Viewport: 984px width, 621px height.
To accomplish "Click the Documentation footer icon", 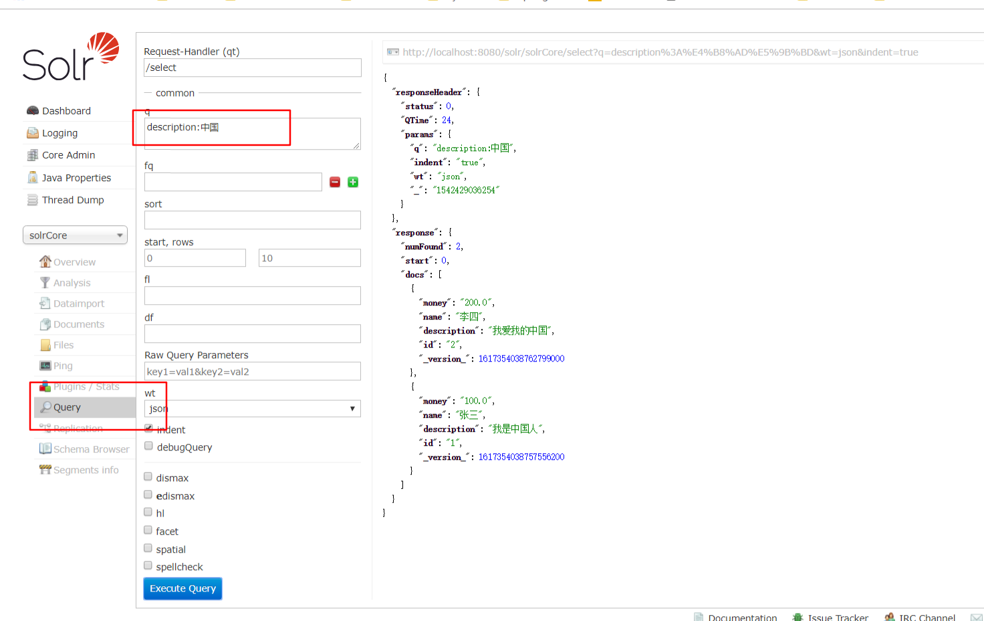I will tap(699, 617).
